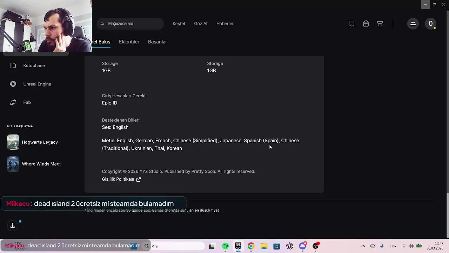Open the gift redeem icon
Viewport: 449px width, 253px height.
coord(366,24)
